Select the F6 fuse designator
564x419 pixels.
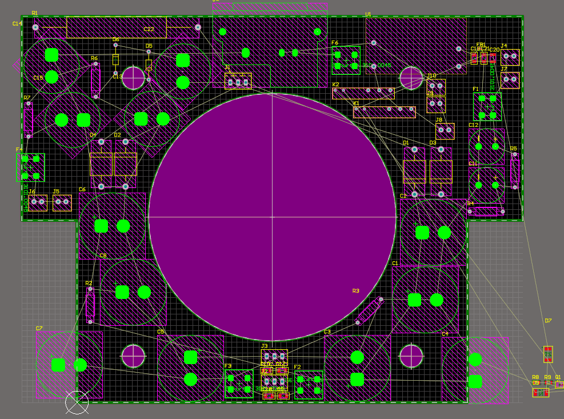335,43
